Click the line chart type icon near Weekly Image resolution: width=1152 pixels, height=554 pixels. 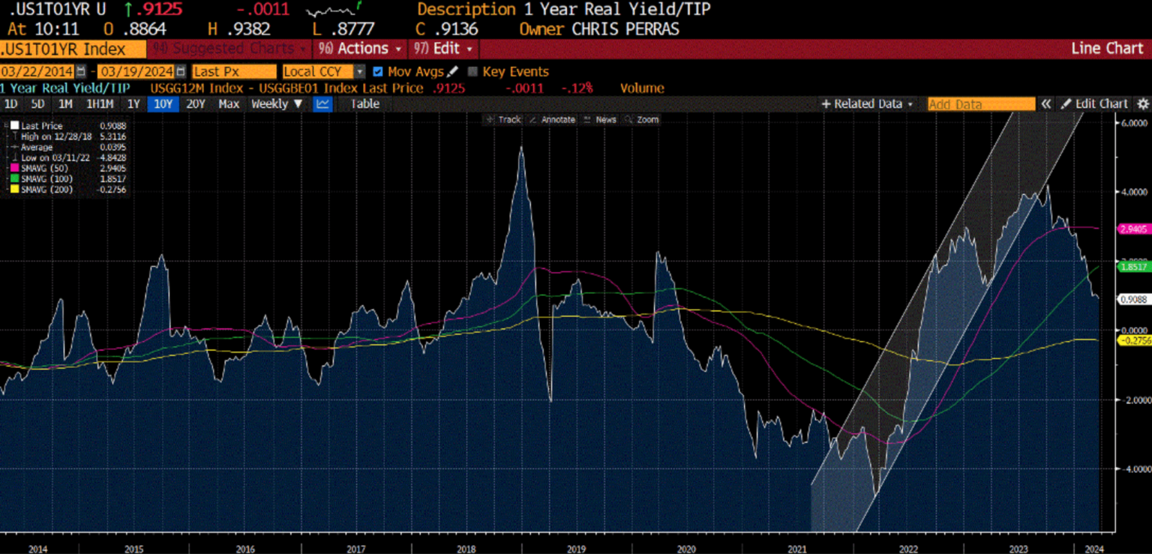coord(322,104)
